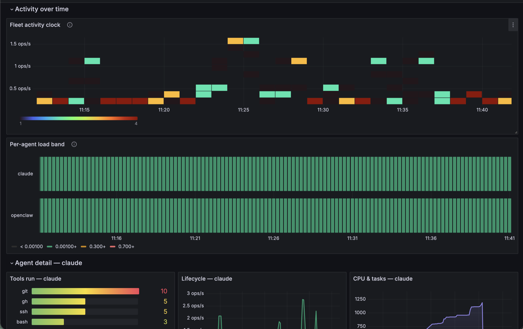
Task: Click the Lifecycle — claude panel title
Action: pos(207,279)
